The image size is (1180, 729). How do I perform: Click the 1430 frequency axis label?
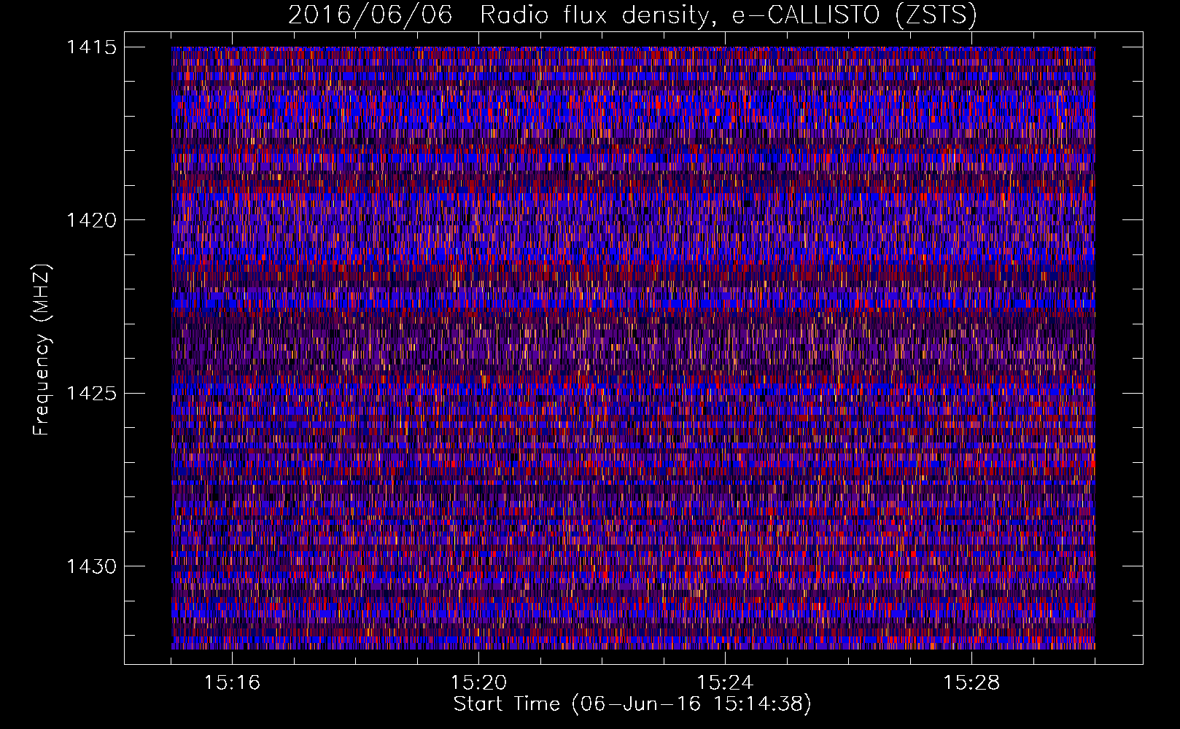(91, 566)
